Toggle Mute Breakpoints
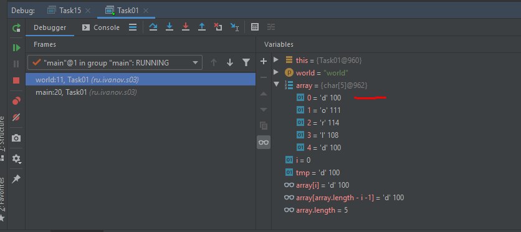 click(16, 117)
